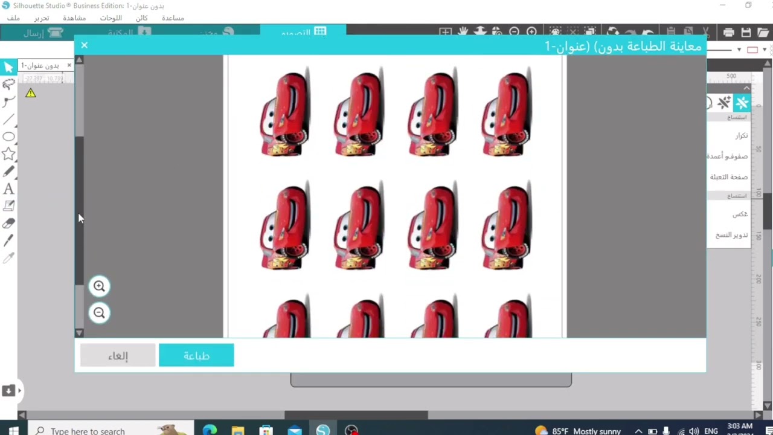The image size is (773, 435).
Task: Select تدوير النسخ (Rotate copies) option
Action: click(732, 235)
